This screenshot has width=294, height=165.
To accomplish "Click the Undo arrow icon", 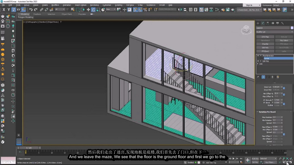I will click(31, 10).
